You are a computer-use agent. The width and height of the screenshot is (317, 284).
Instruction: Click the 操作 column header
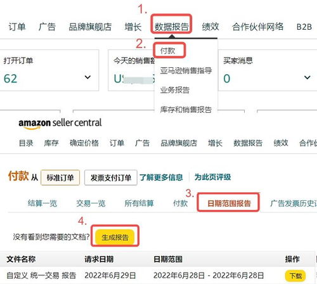click(x=292, y=259)
